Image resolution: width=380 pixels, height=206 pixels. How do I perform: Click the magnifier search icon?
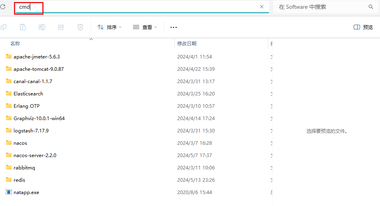point(371,7)
